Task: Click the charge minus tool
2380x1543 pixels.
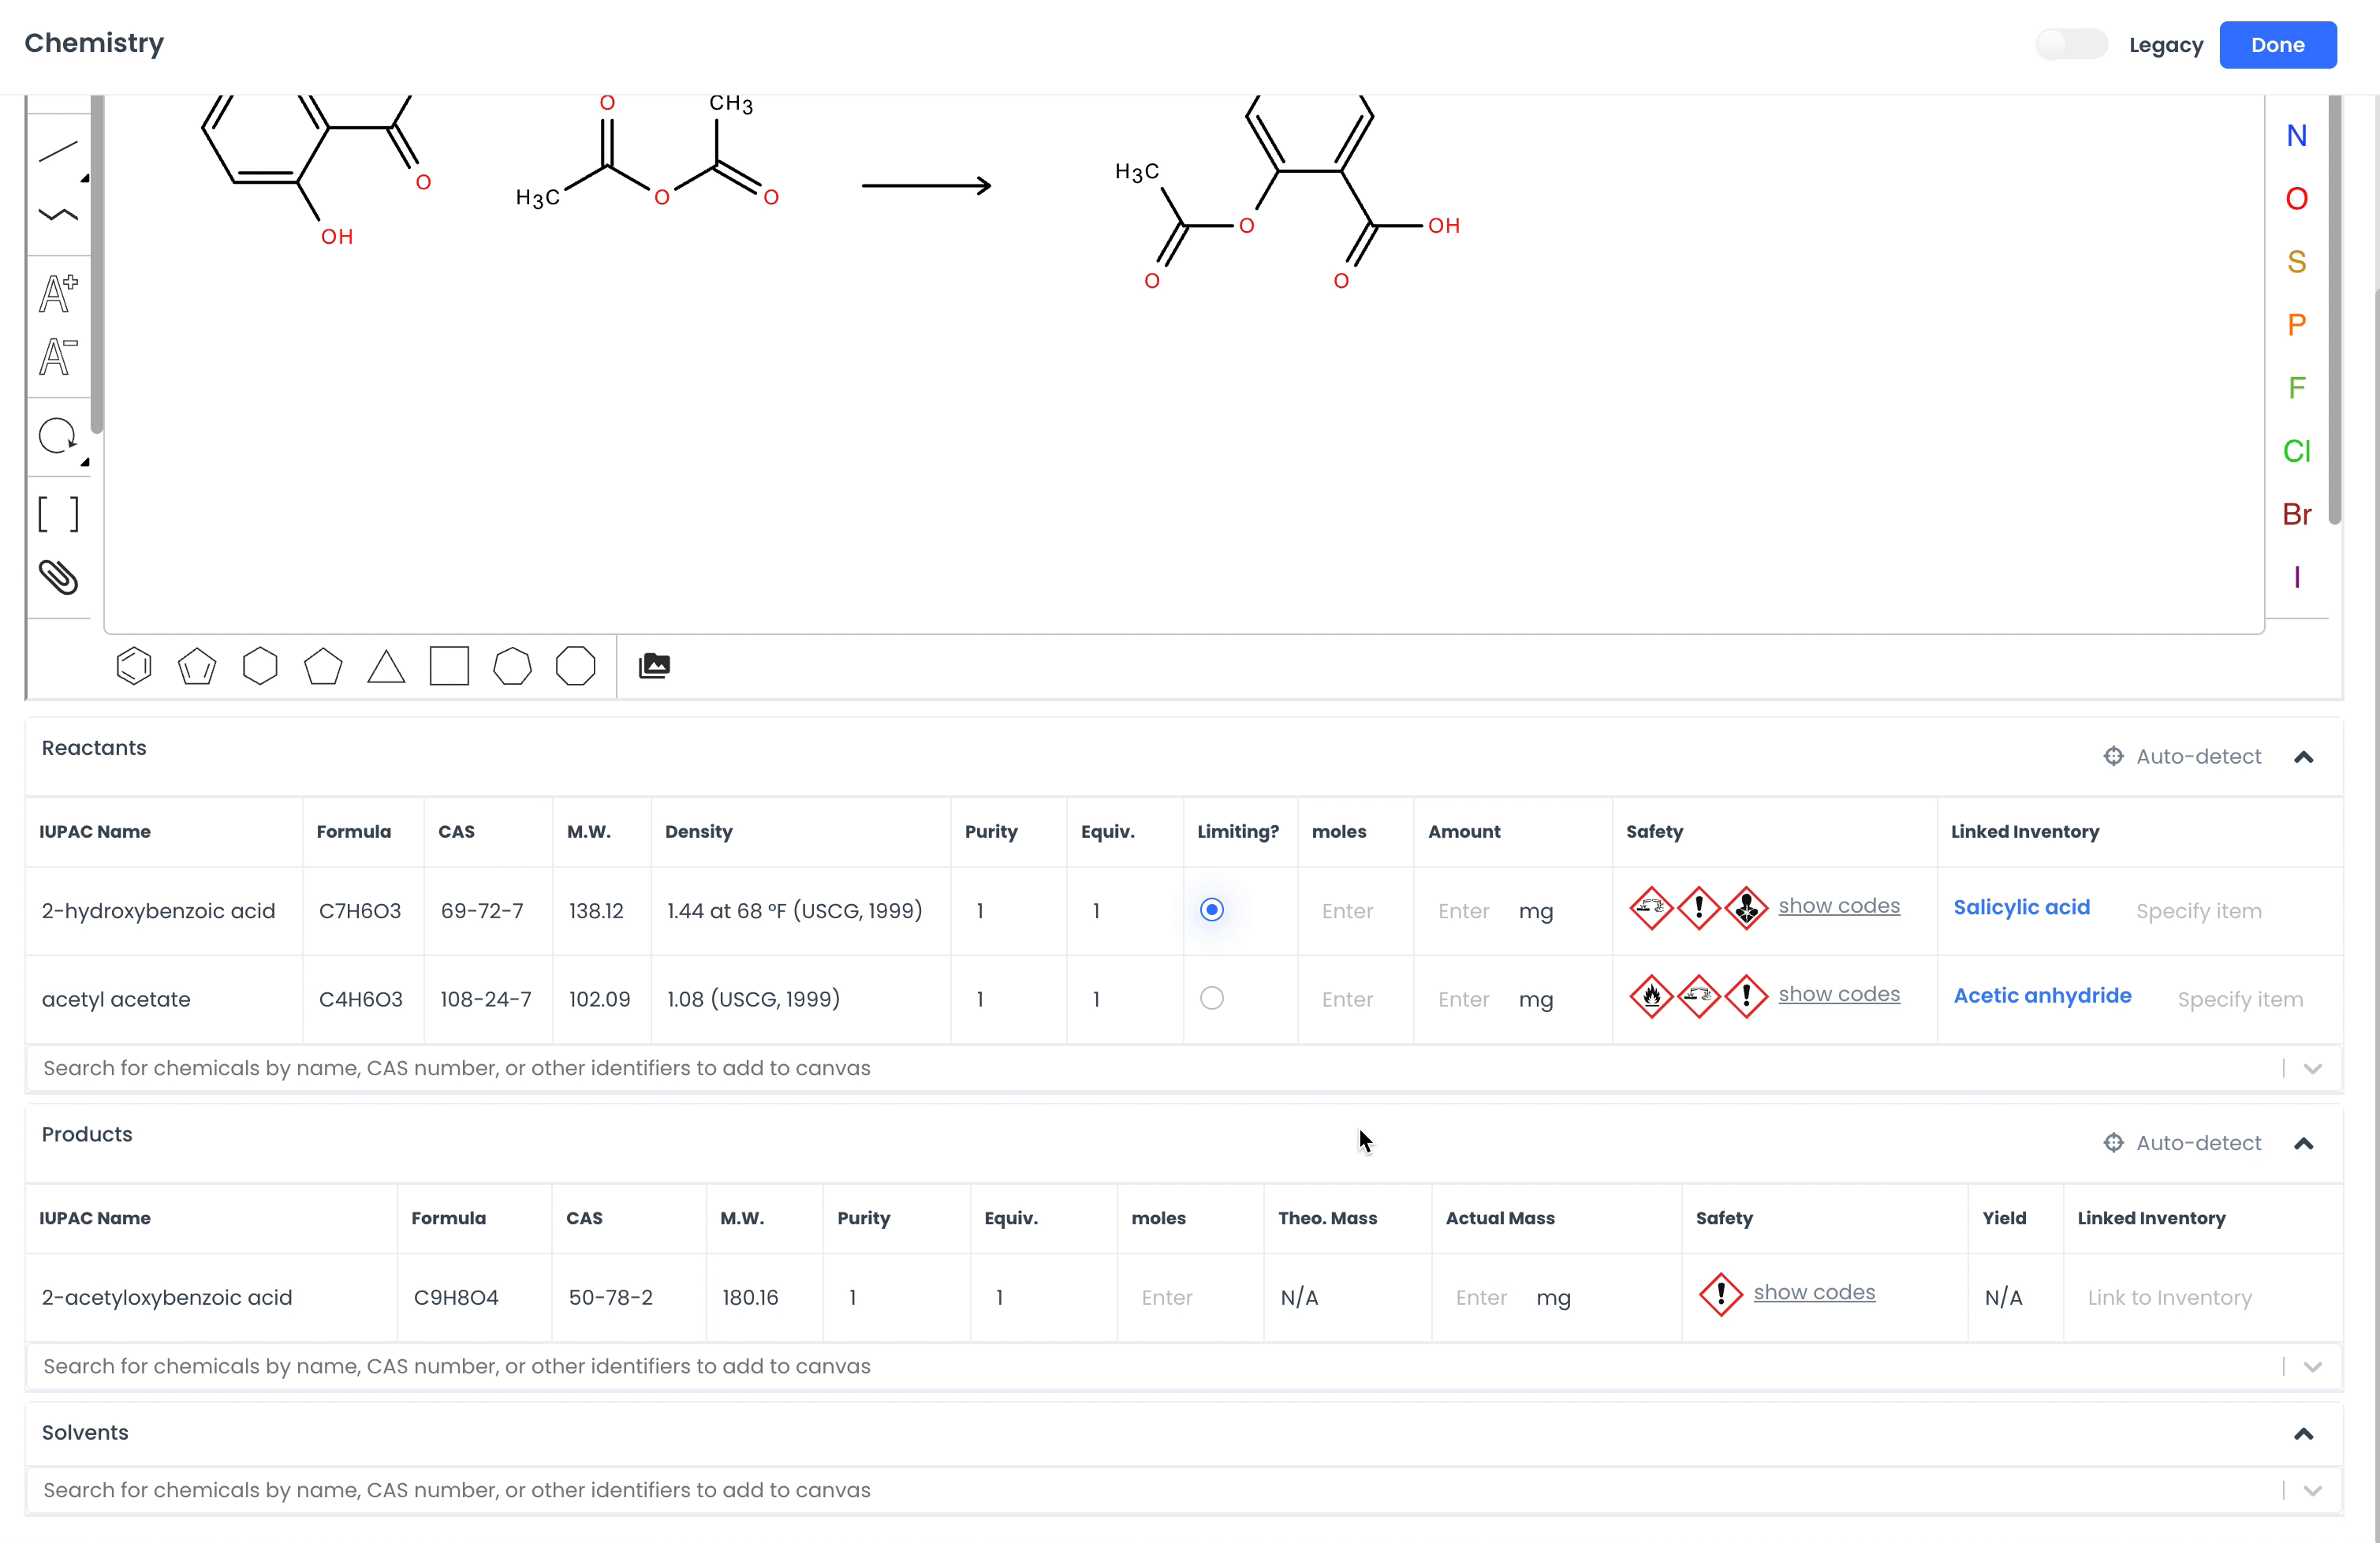Action: tap(58, 357)
